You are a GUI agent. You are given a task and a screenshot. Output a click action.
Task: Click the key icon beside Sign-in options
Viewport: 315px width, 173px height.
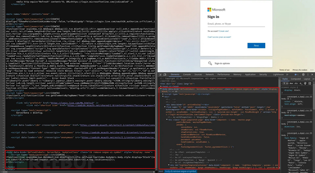click(x=210, y=63)
